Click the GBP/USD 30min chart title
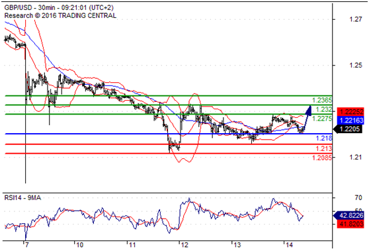Screen dimensions: 369x251 click(59, 8)
